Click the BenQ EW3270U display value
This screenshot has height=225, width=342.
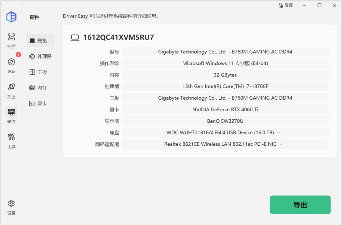[x=225, y=121]
